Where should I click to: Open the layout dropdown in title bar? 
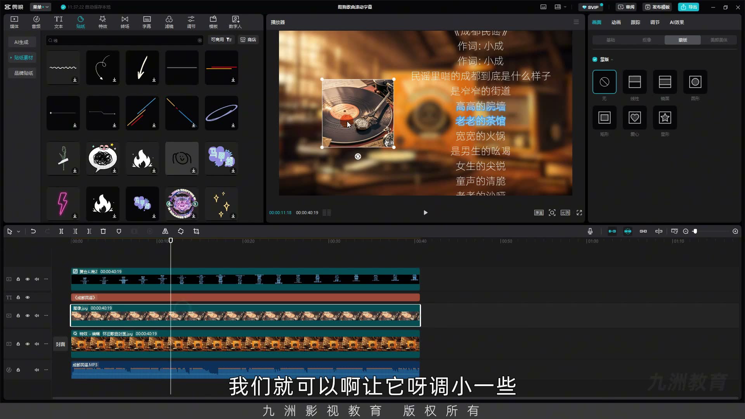point(560,7)
